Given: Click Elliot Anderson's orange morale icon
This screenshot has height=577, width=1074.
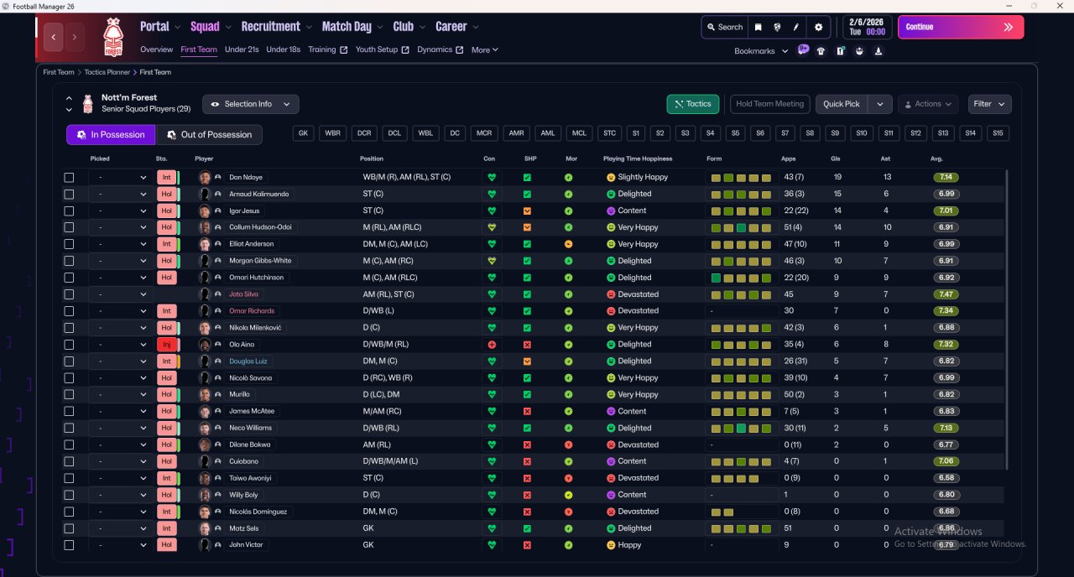Looking at the screenshot, I should coord(568,244).
